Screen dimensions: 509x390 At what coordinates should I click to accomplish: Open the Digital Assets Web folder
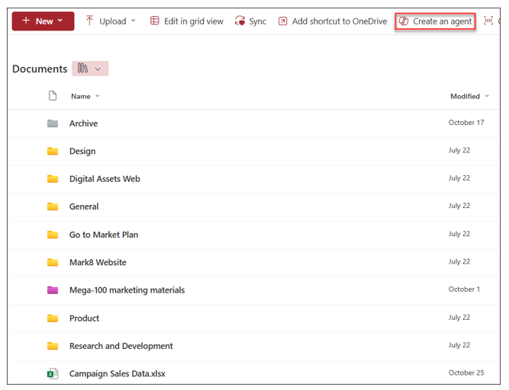click(x=105, y=179)
